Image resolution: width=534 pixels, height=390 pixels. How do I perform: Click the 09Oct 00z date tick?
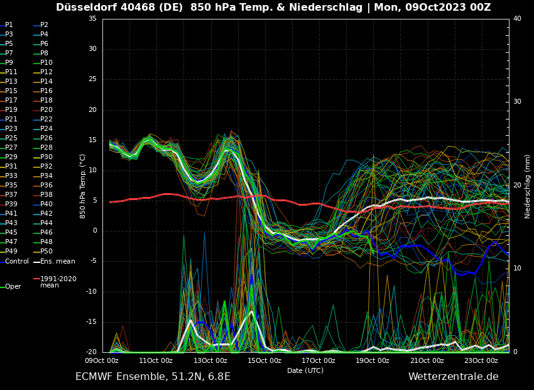tap(102, 360)
